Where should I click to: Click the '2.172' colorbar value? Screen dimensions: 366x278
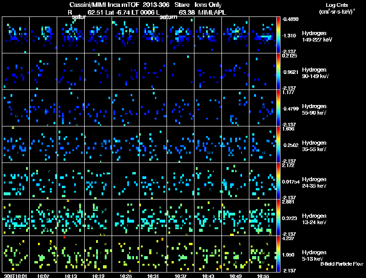click(288, 166)
